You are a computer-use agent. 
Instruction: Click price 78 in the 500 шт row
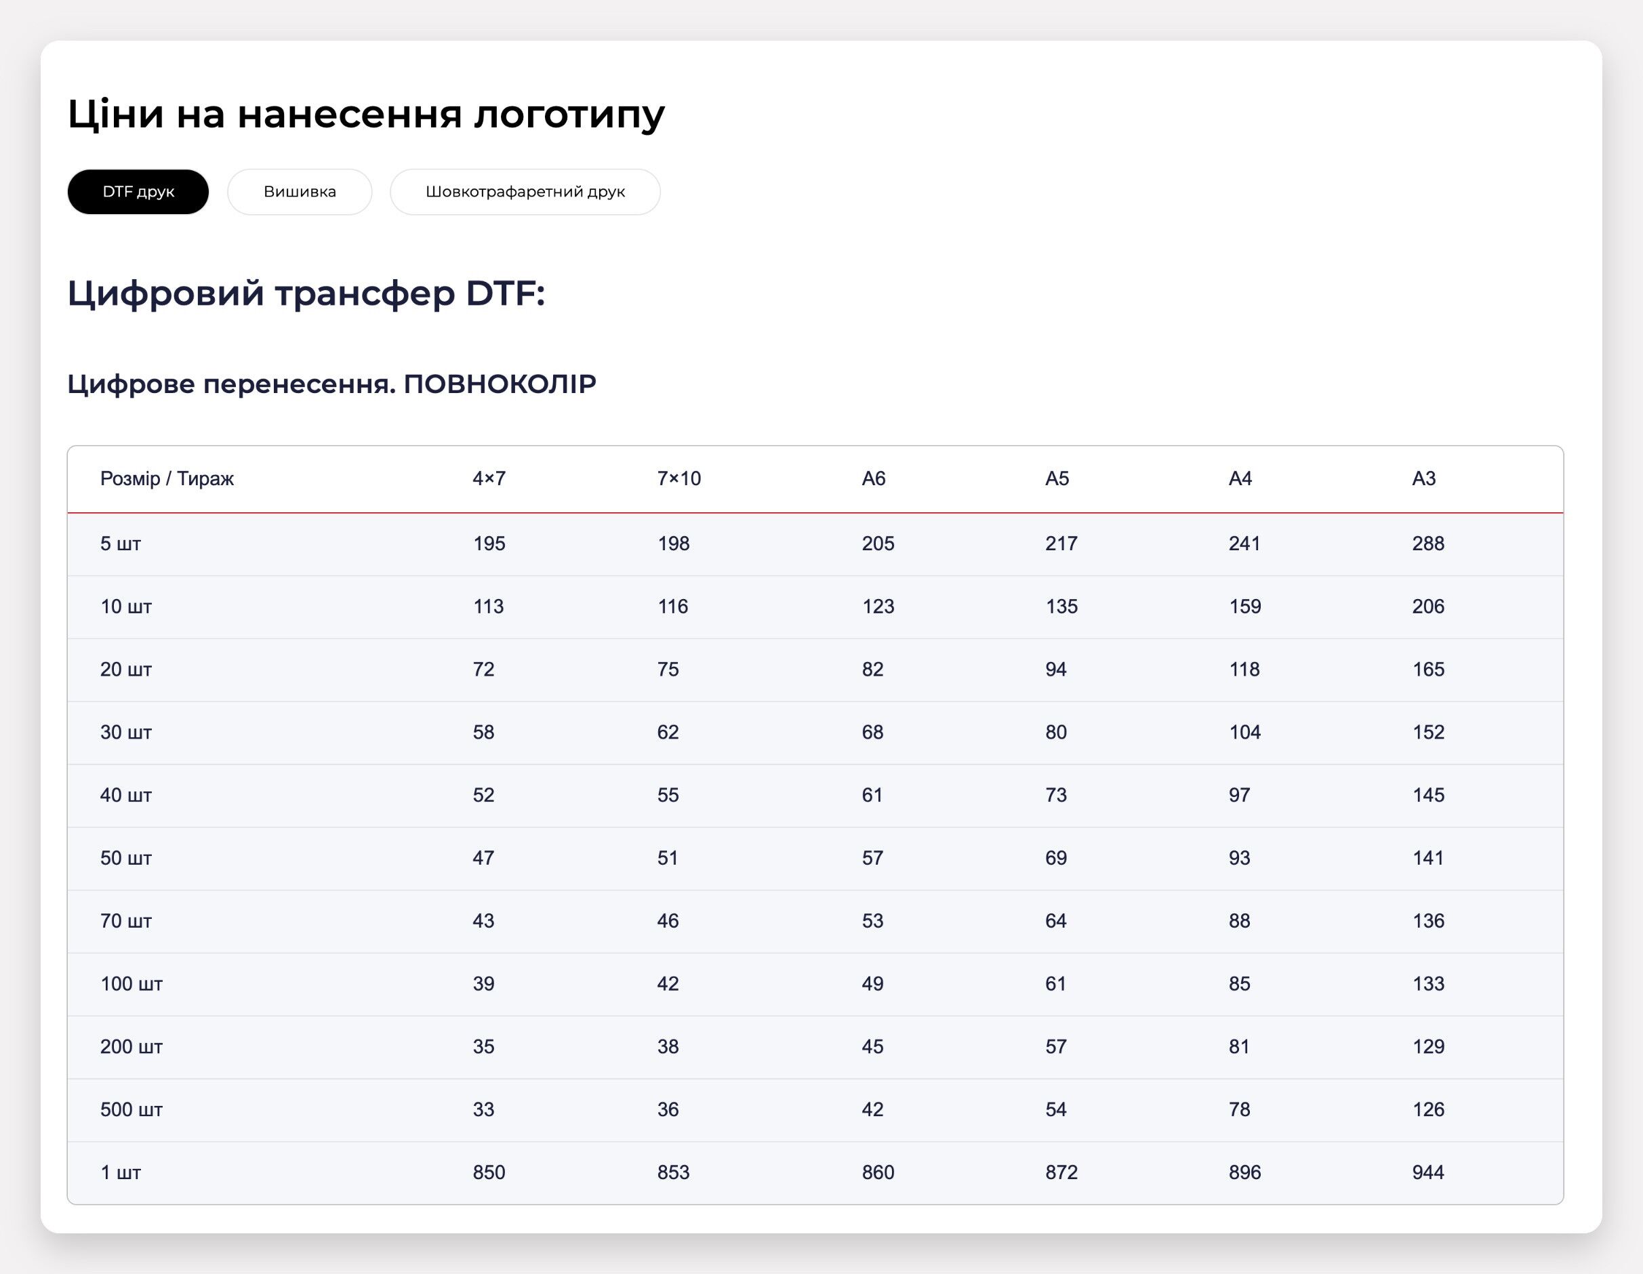pyautogui.click(x=1240, y=1109)
